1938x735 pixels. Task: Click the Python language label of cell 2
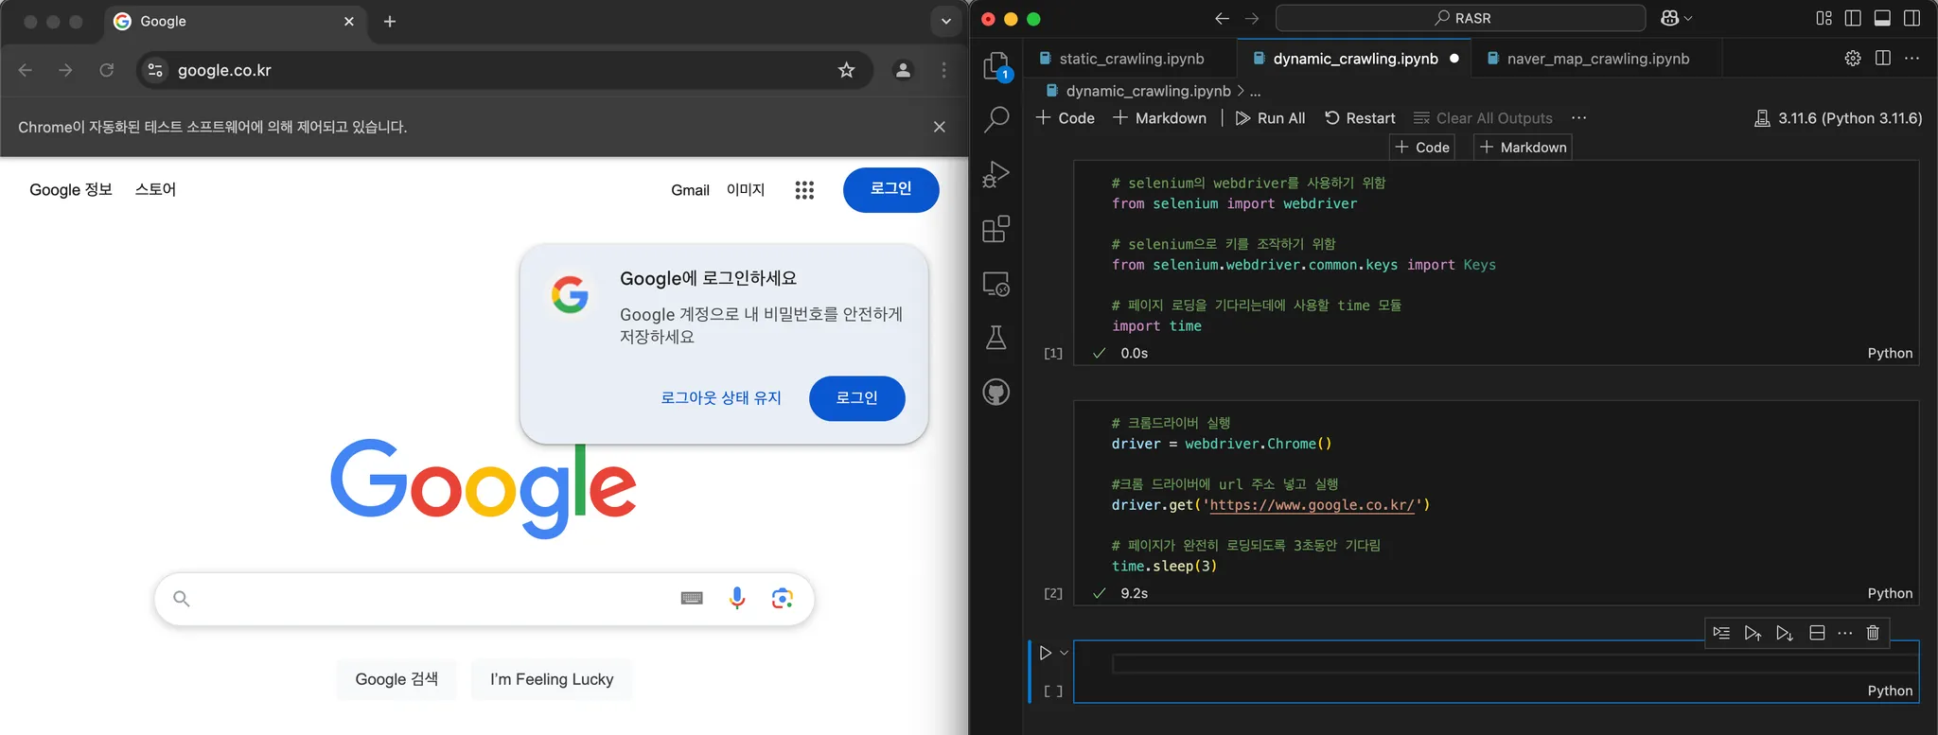(1890, 593)
